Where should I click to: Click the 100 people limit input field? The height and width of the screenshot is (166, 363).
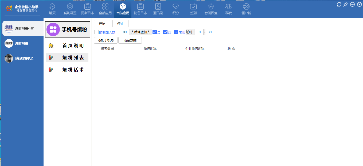(124, 32)
